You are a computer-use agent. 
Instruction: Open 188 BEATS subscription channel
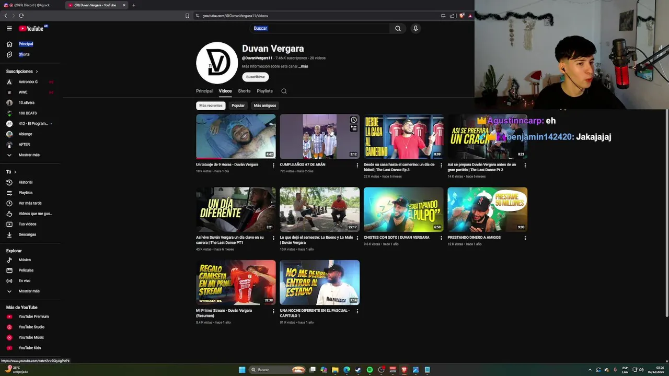pos(27,113)
